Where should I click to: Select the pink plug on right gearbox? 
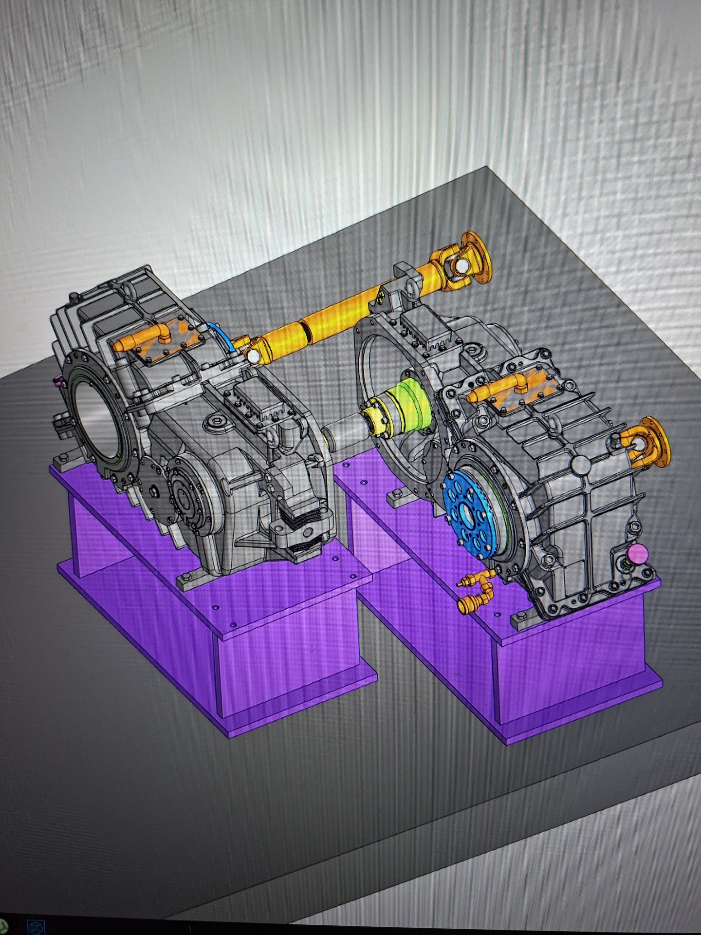pyautogui.click(x=638, y=554)
